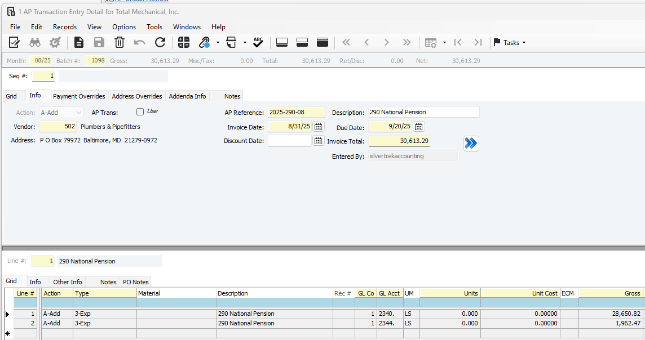The image size is (645, 340).
Task: Switch to Addenda Info tab
Action: pyautogui.click(x=187, y=96)
